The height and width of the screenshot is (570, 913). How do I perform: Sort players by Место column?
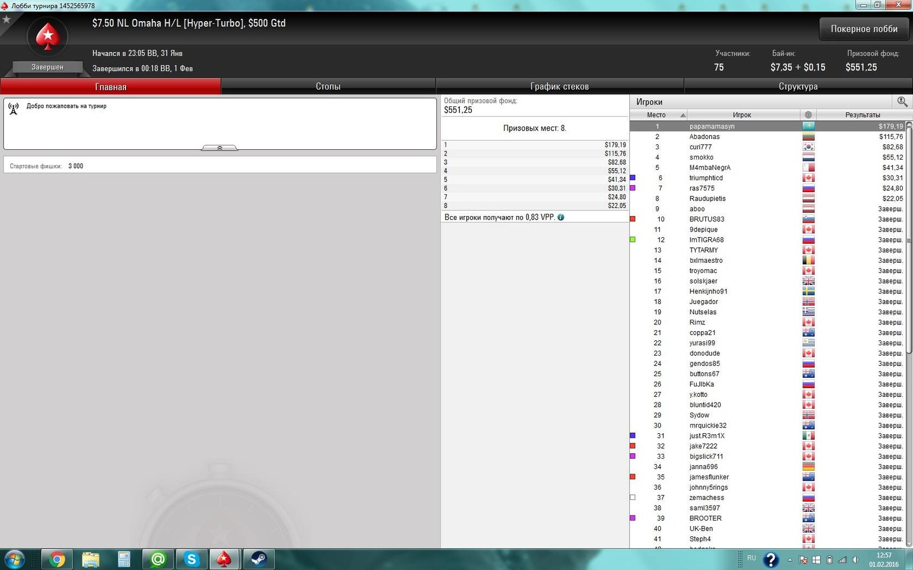pos(657,115)
